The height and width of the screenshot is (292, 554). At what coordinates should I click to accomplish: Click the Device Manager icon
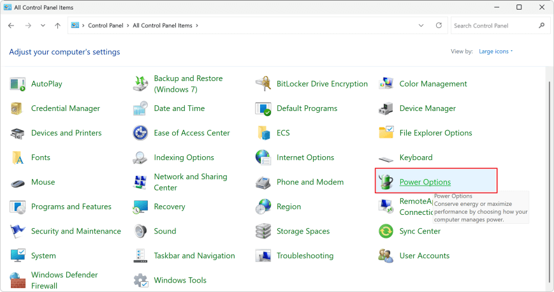point(386,108)
